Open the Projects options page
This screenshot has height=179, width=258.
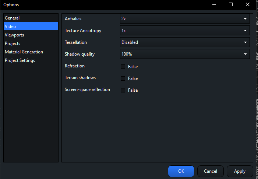(13, 43)
